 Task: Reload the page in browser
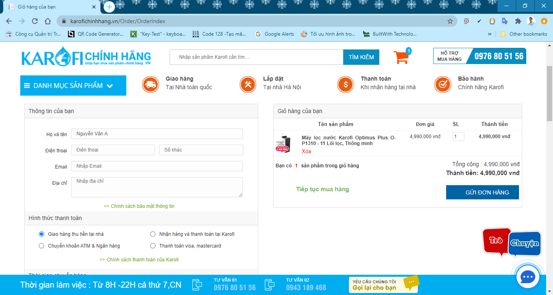(x=35, y=21)
